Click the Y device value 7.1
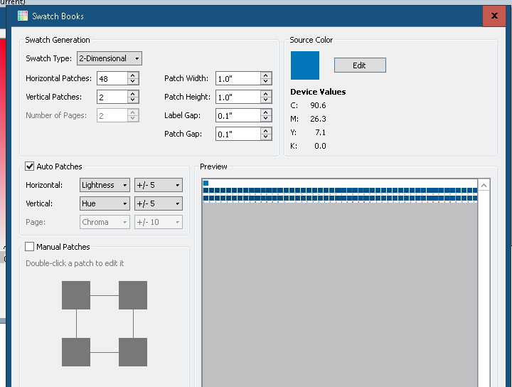Viewport: 512px width, 387px height. 320,132
